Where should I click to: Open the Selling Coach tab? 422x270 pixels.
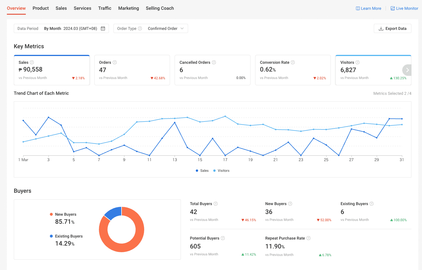pyautogui.click(x=160, y=8)
